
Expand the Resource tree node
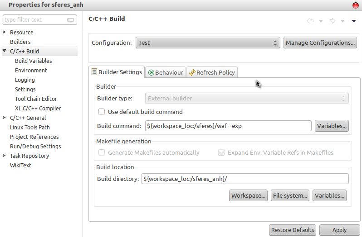coord(5,32)
